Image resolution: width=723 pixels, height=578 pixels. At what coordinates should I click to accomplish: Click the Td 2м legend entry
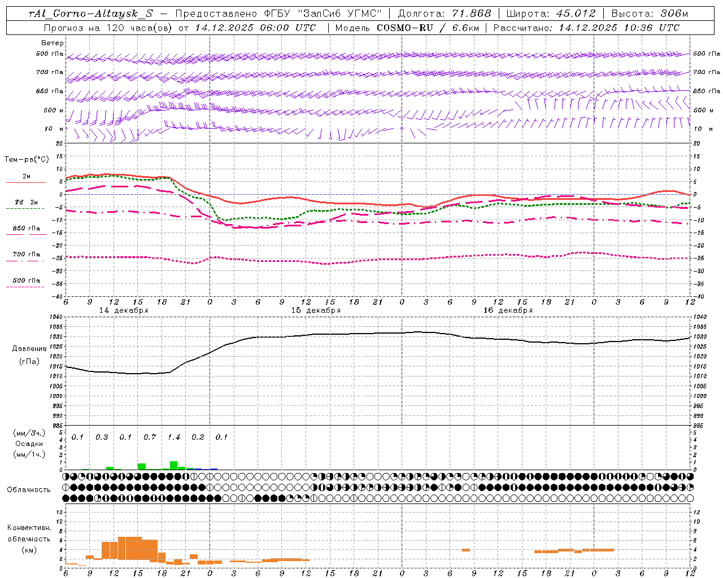[26, 202]
